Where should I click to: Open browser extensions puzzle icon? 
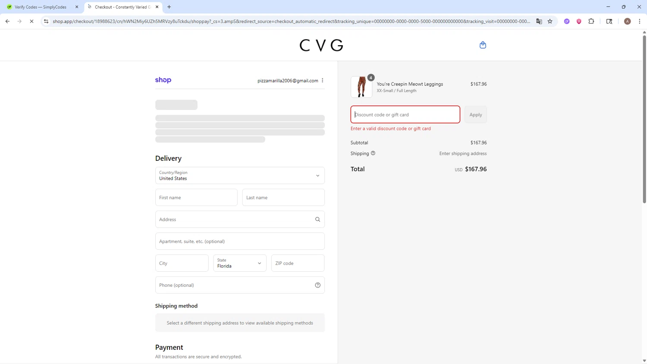[591, 21]
